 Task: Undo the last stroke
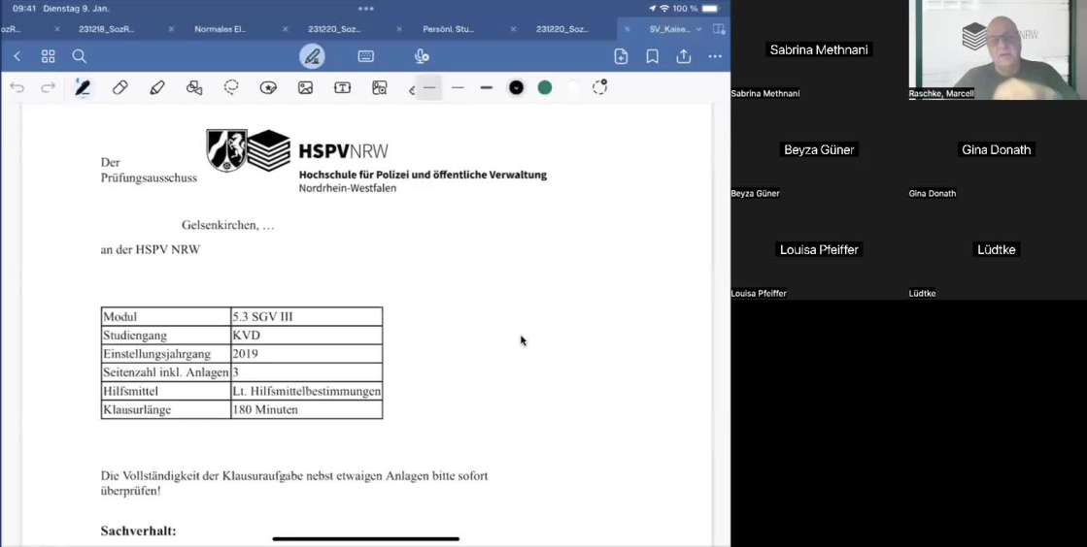pyautogui.click(x=17, y=88)
